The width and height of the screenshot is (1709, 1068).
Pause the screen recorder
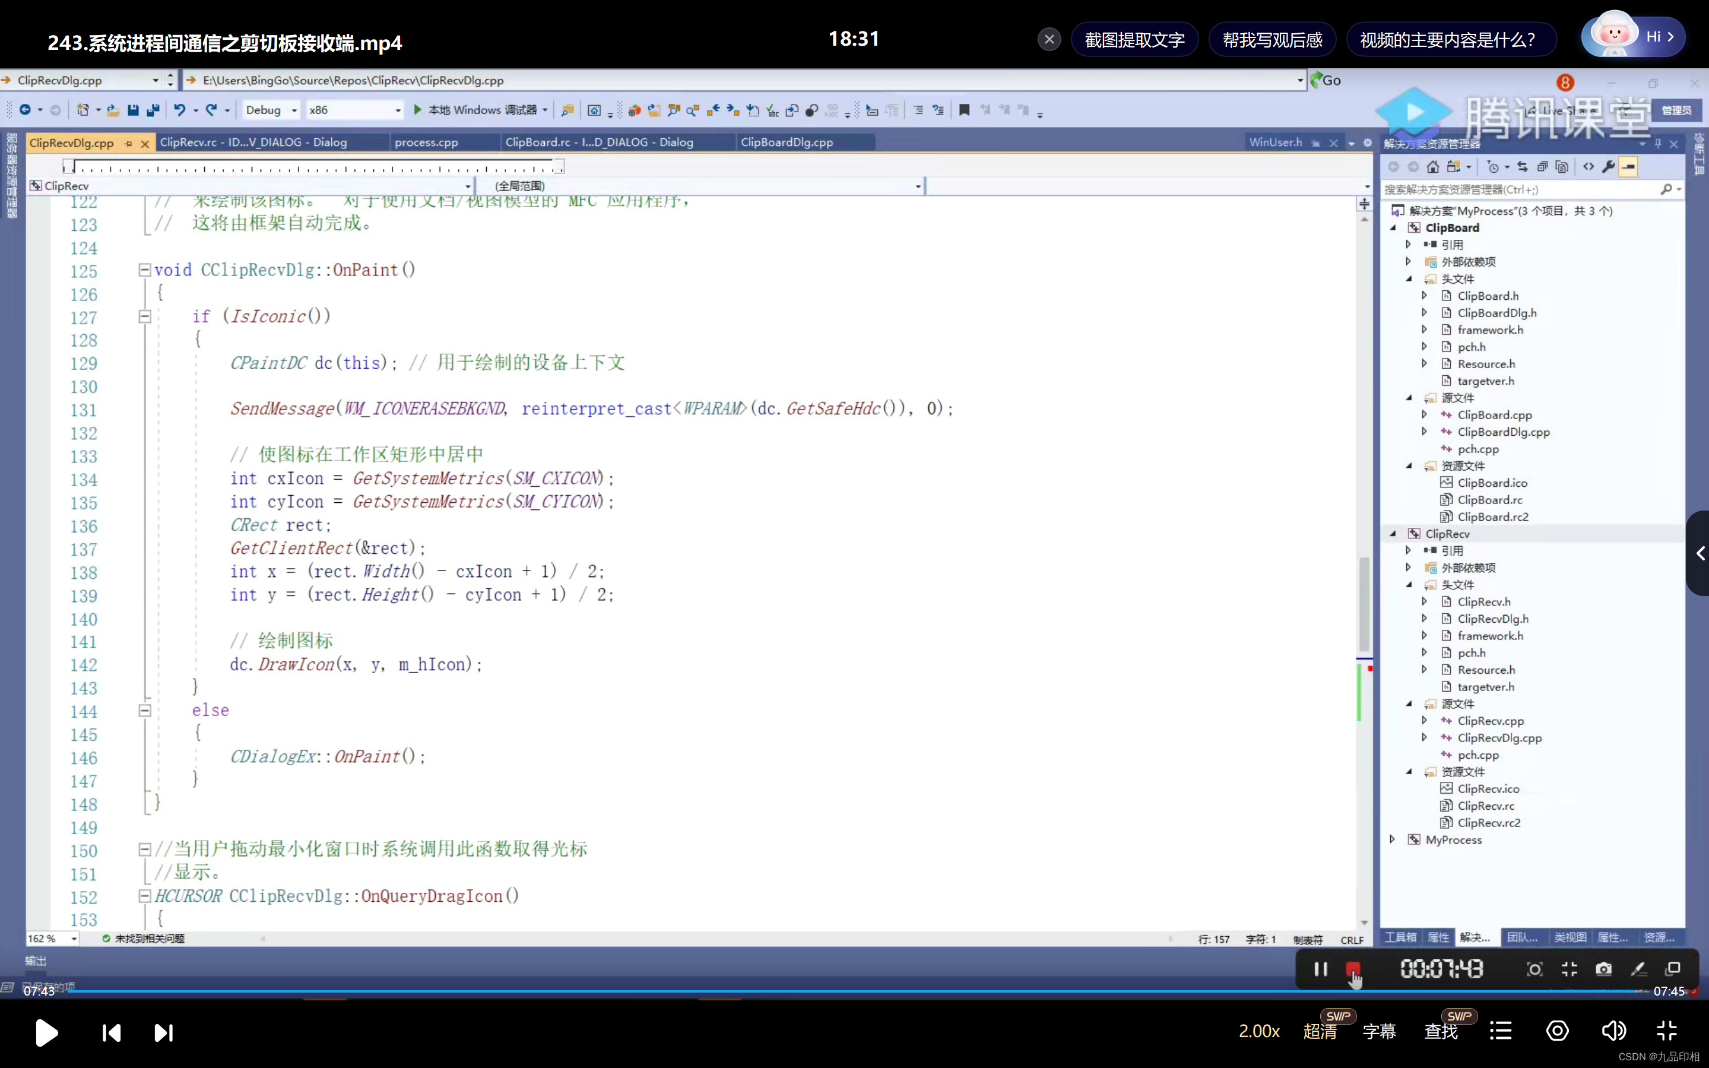[1320, 969]
